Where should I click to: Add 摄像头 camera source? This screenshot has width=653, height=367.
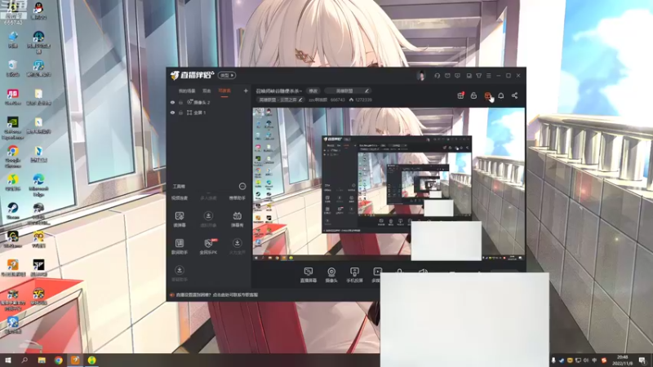tap(331, 275)
